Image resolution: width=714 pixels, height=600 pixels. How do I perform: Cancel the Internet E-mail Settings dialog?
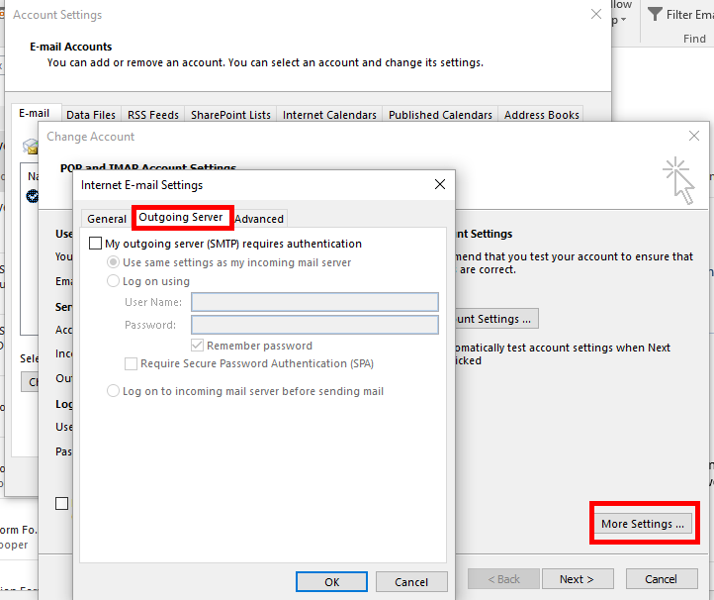tap(411, 582)
